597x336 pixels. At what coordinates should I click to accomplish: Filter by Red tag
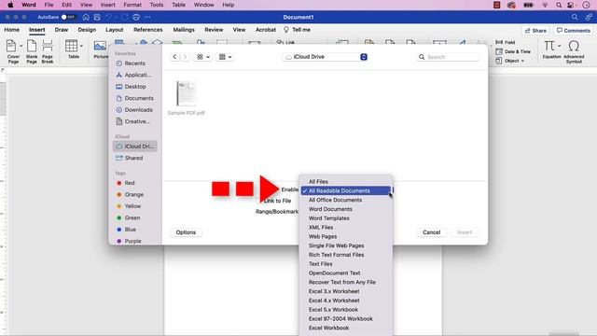[126, 183]
